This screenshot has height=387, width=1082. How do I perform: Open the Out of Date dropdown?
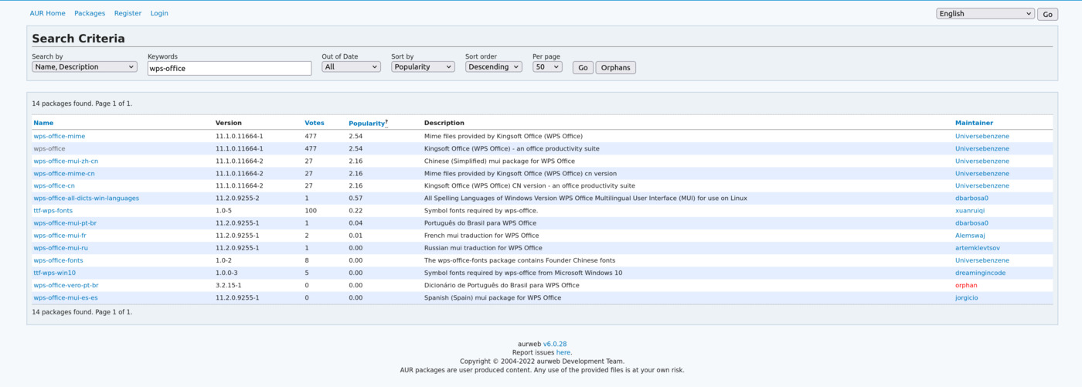[351, 67]
